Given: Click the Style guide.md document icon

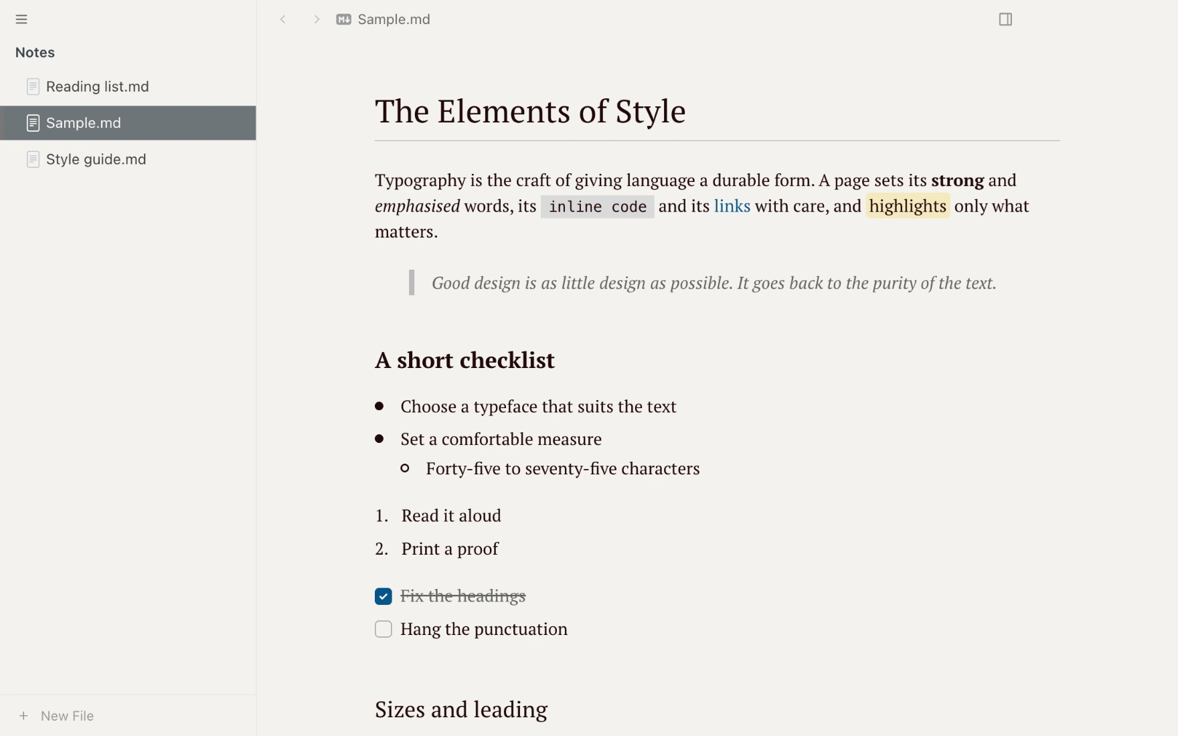Looking at the screenshot, I should click(x=33, y=159).
